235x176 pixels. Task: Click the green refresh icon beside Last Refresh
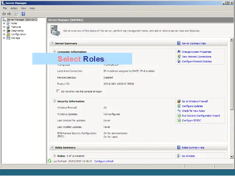point(50,161)
